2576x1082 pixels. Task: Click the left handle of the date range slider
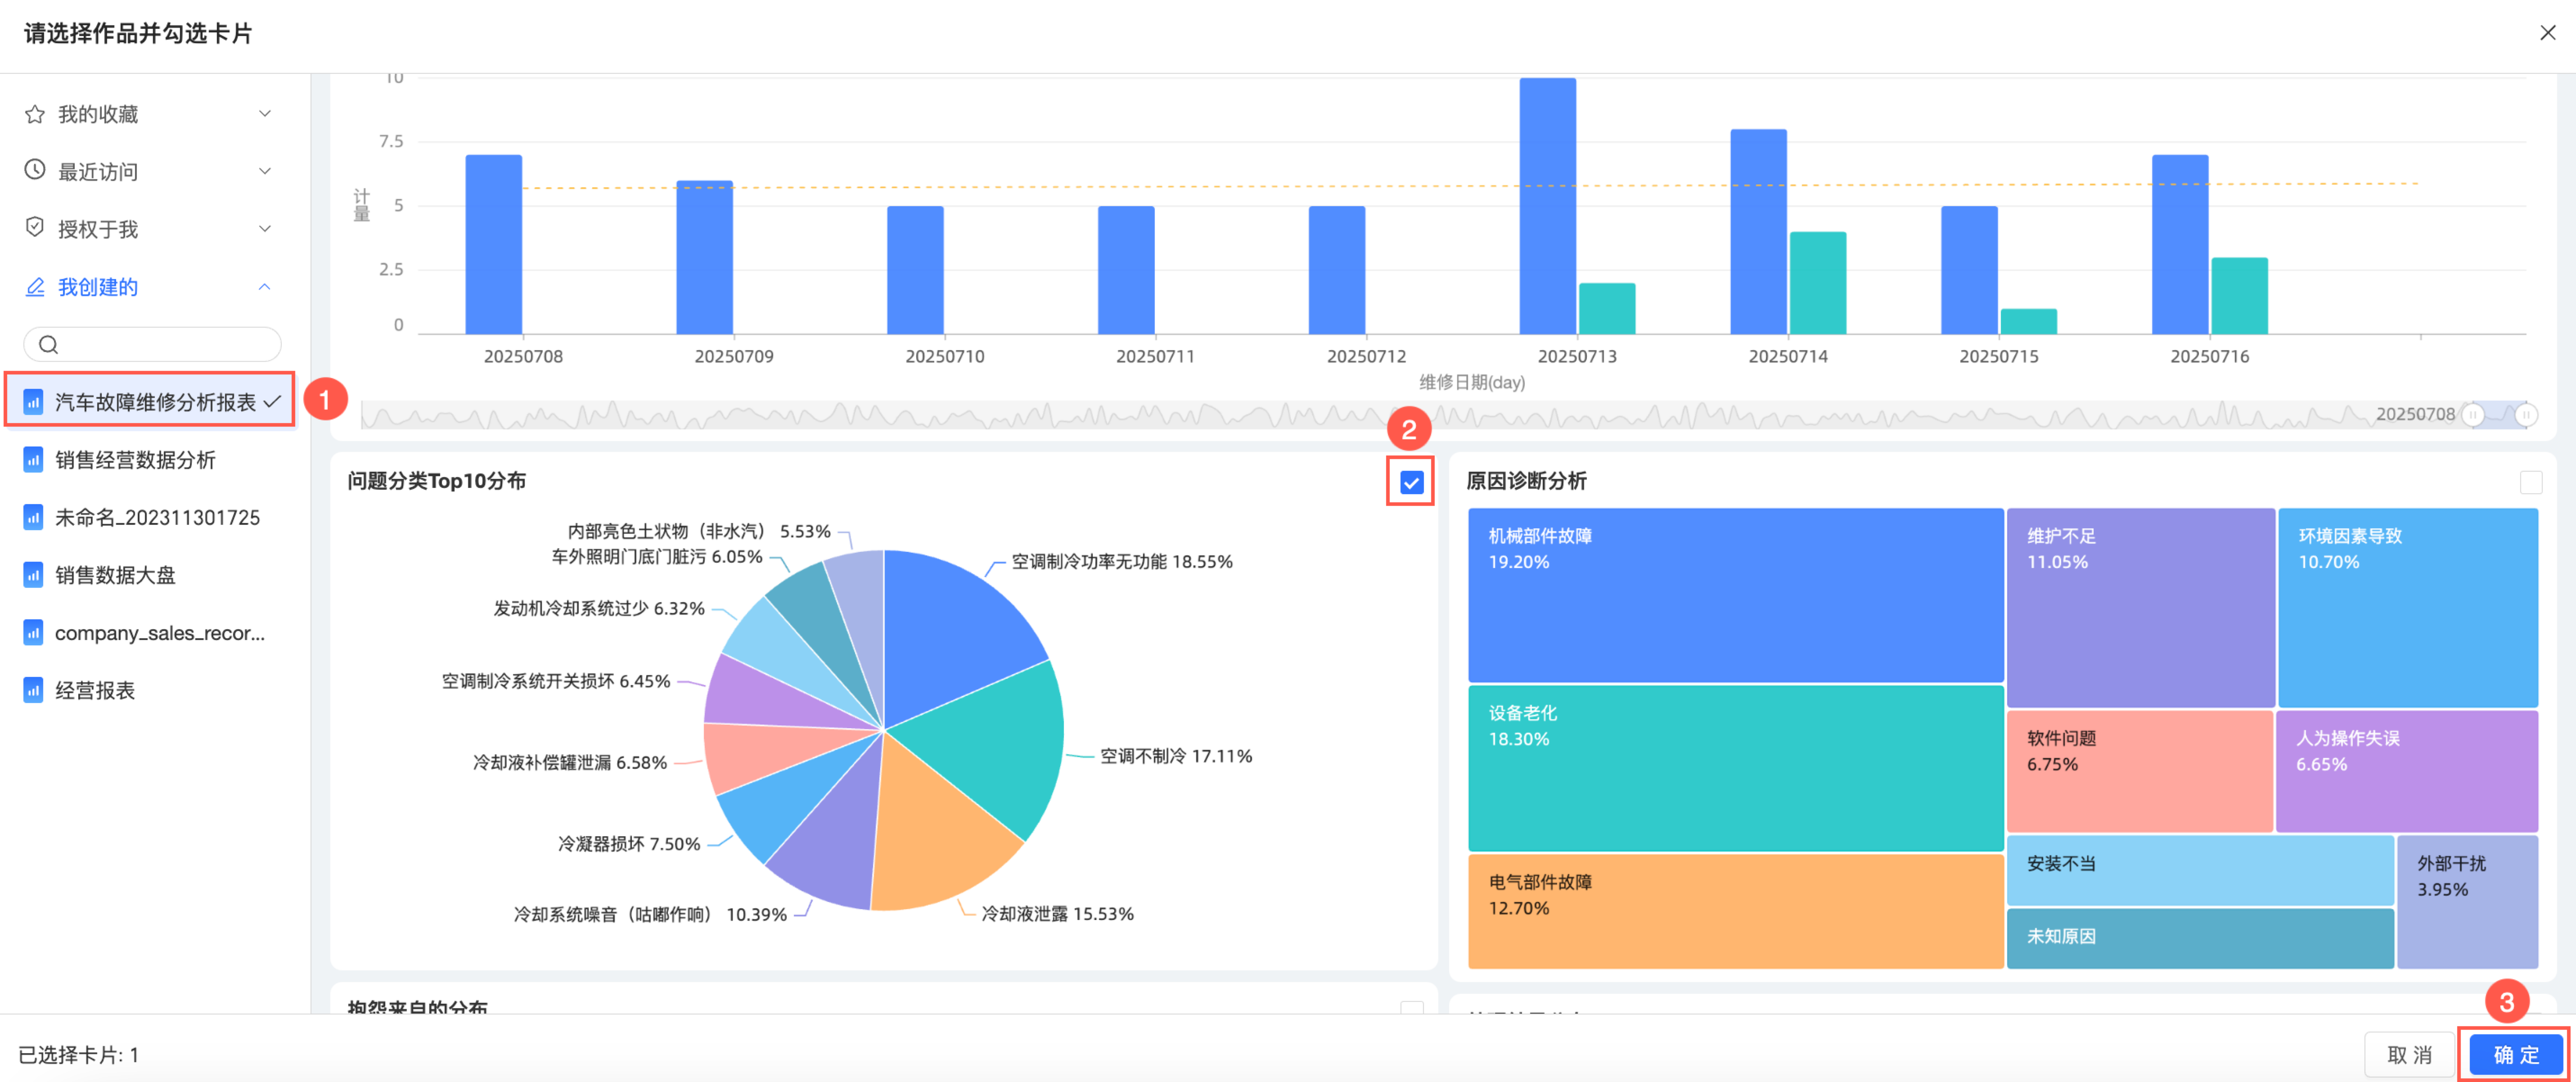point(2473,414)
